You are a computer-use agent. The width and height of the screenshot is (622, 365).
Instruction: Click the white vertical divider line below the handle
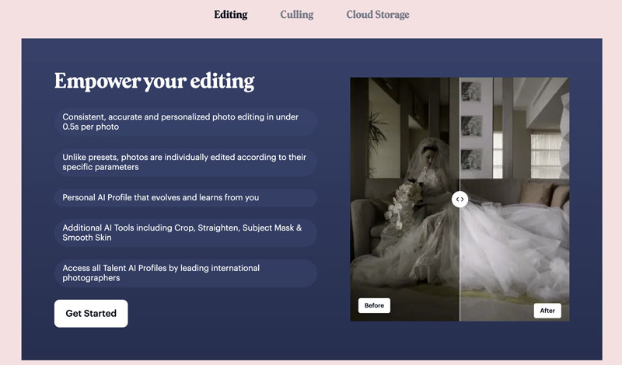pyautogui.click(x=460, y=264)
